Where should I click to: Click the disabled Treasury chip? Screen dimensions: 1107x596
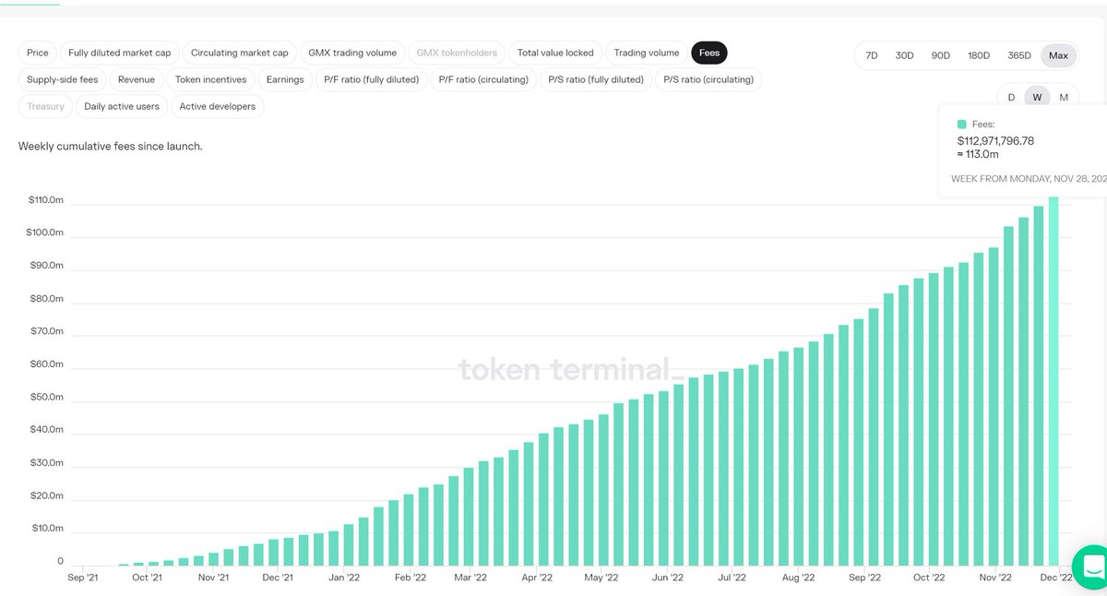point(46,106)
